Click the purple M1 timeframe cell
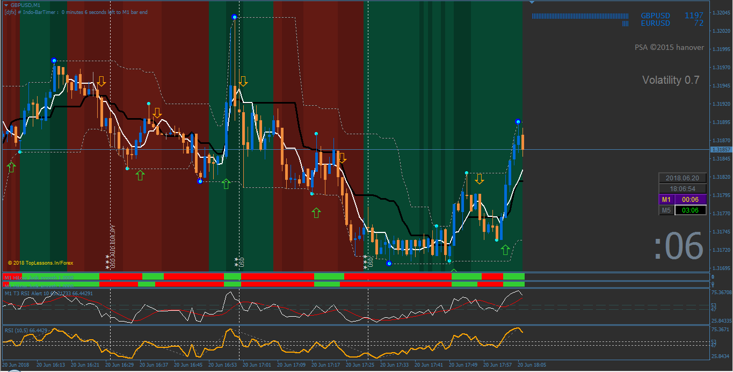The height and width of the screenshot is (372, 733). point(666,199)
